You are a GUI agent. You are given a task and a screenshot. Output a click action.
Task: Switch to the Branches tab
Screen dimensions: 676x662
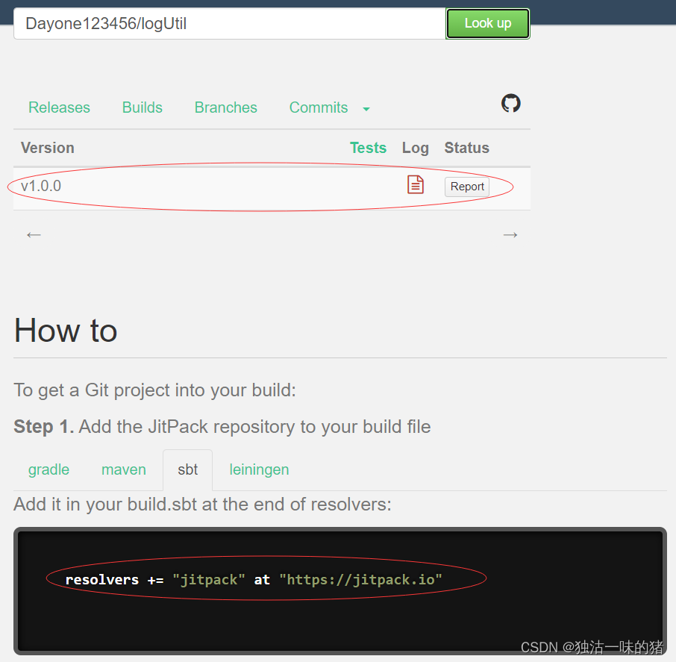tap(226, 107)
